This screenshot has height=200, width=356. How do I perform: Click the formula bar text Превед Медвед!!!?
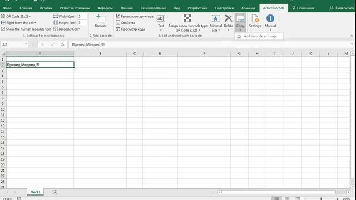(x=88, y=44)
